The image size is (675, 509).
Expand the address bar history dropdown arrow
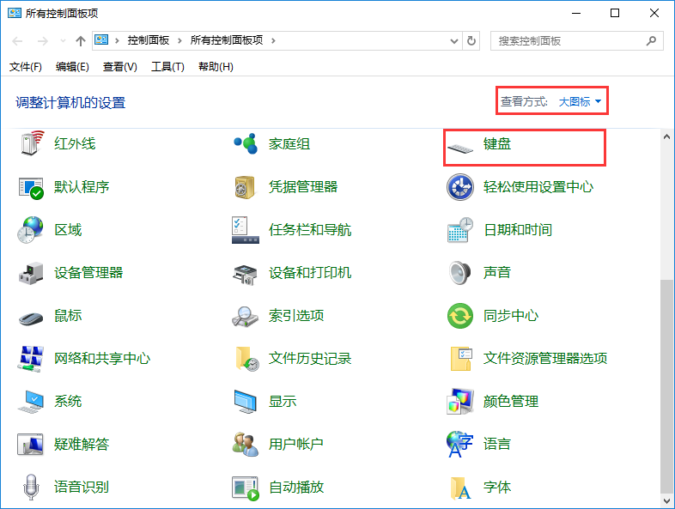[x=454, y=40]
